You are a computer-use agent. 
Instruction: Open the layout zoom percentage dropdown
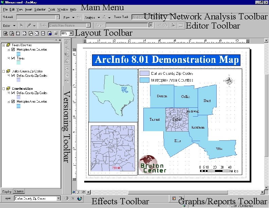(x=71, y=33)
